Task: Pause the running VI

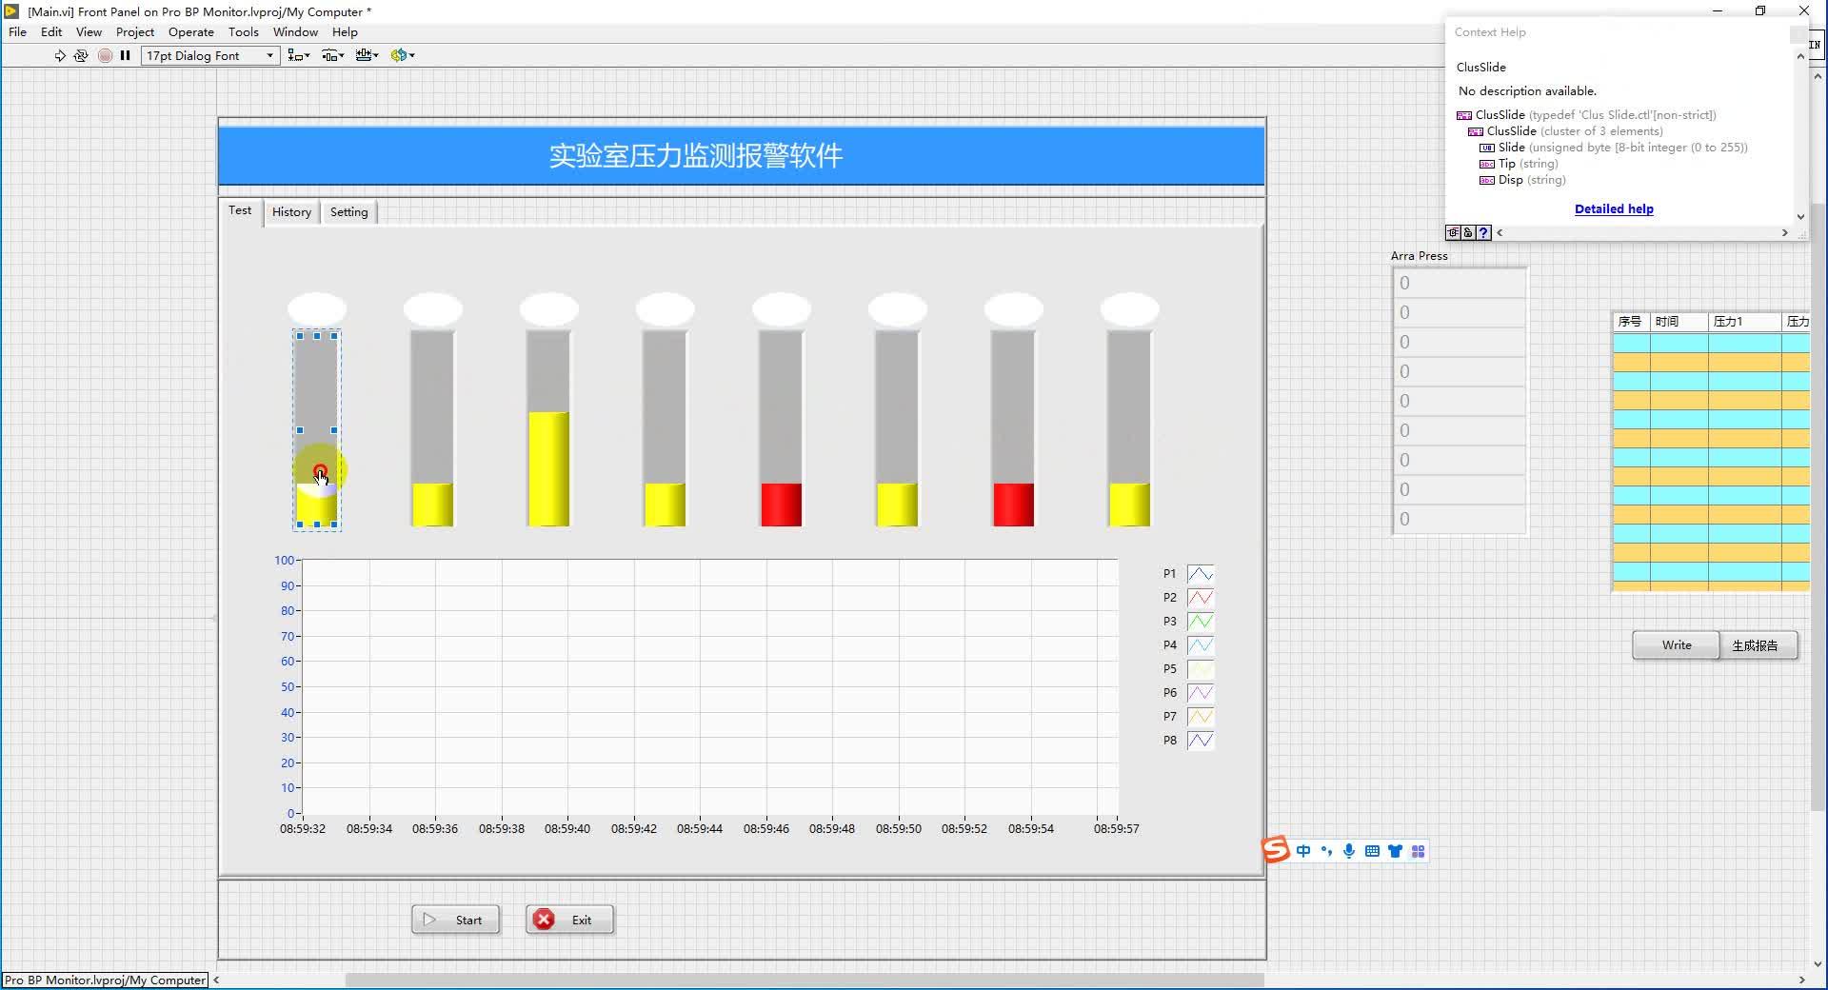Action: [125, 55]
